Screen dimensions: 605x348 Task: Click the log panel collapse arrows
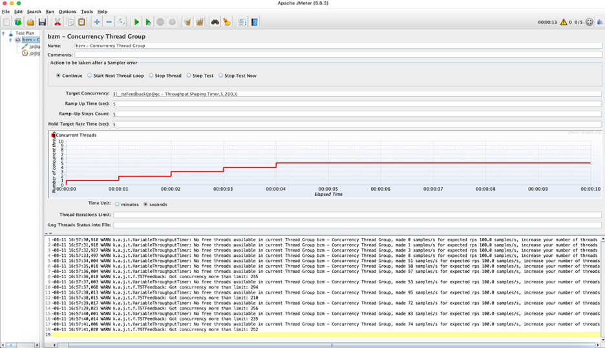point(48,234)
